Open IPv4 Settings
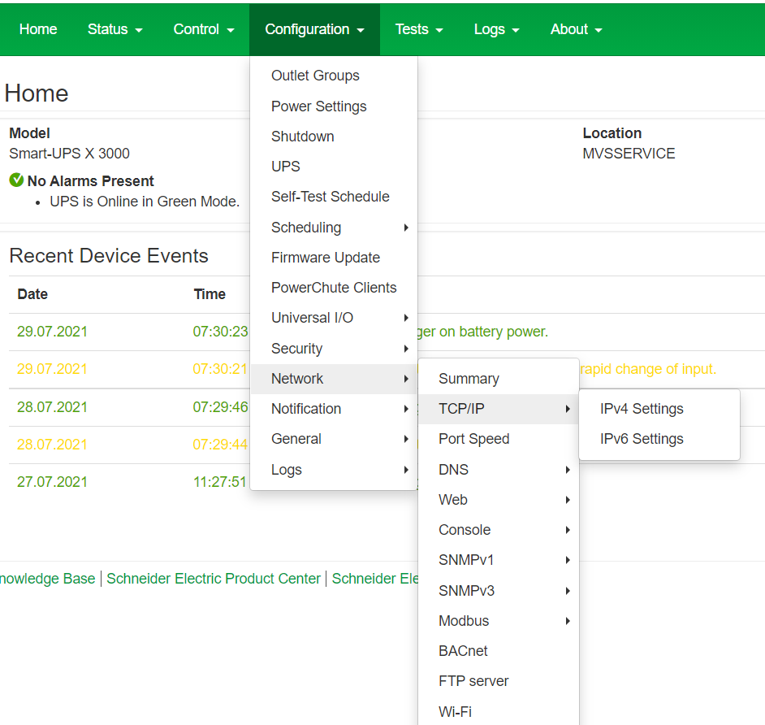This screenshot has height=725, width=765. (x=659, y=409)
